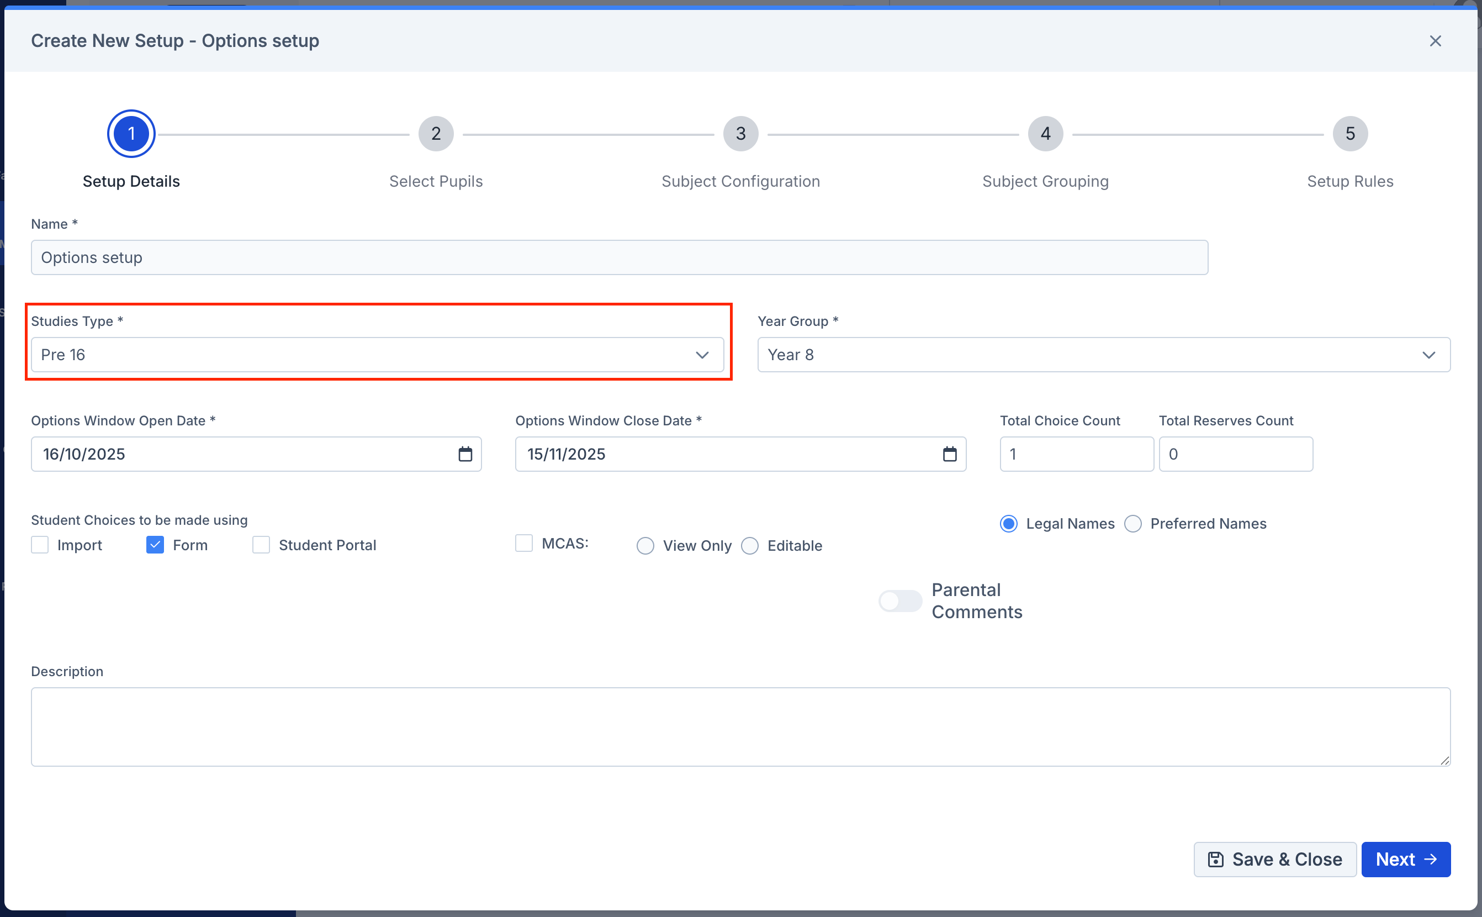Click step 1 Setup Details circle
Image resolution: width=1482 pixels, height=917 pixels.
(131, 134)
